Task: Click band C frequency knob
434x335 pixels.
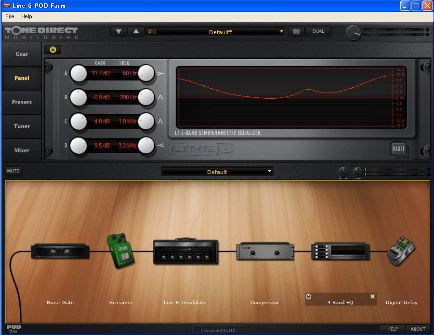Action: tap(146, 121)
